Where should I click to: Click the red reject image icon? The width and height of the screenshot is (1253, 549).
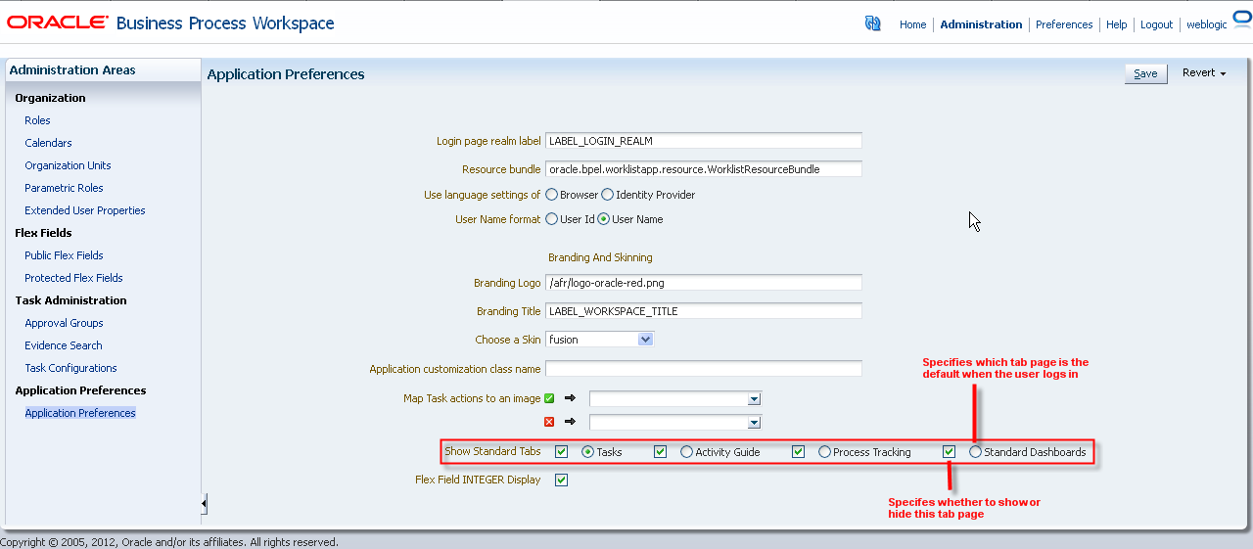549,422
